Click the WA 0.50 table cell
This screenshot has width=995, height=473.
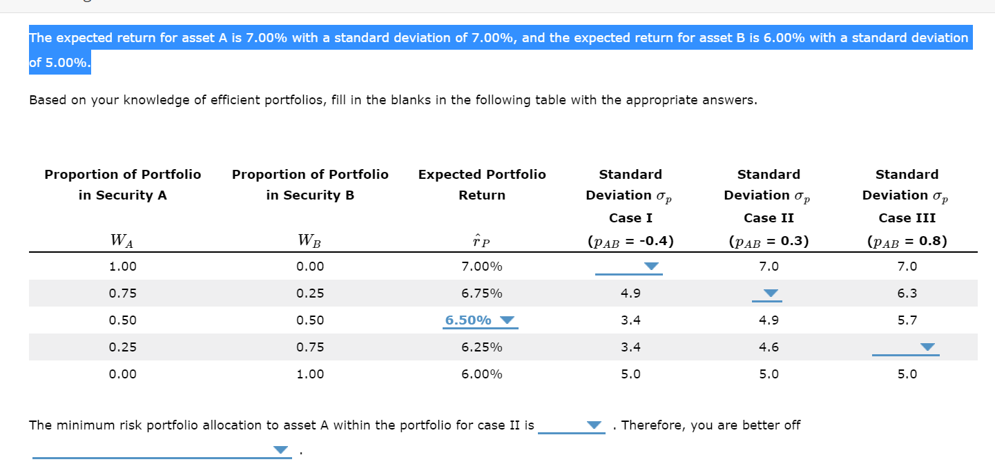click(x=122, y=320)
